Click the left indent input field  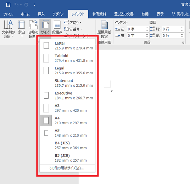pyautogui.click(x=136, y=29)
